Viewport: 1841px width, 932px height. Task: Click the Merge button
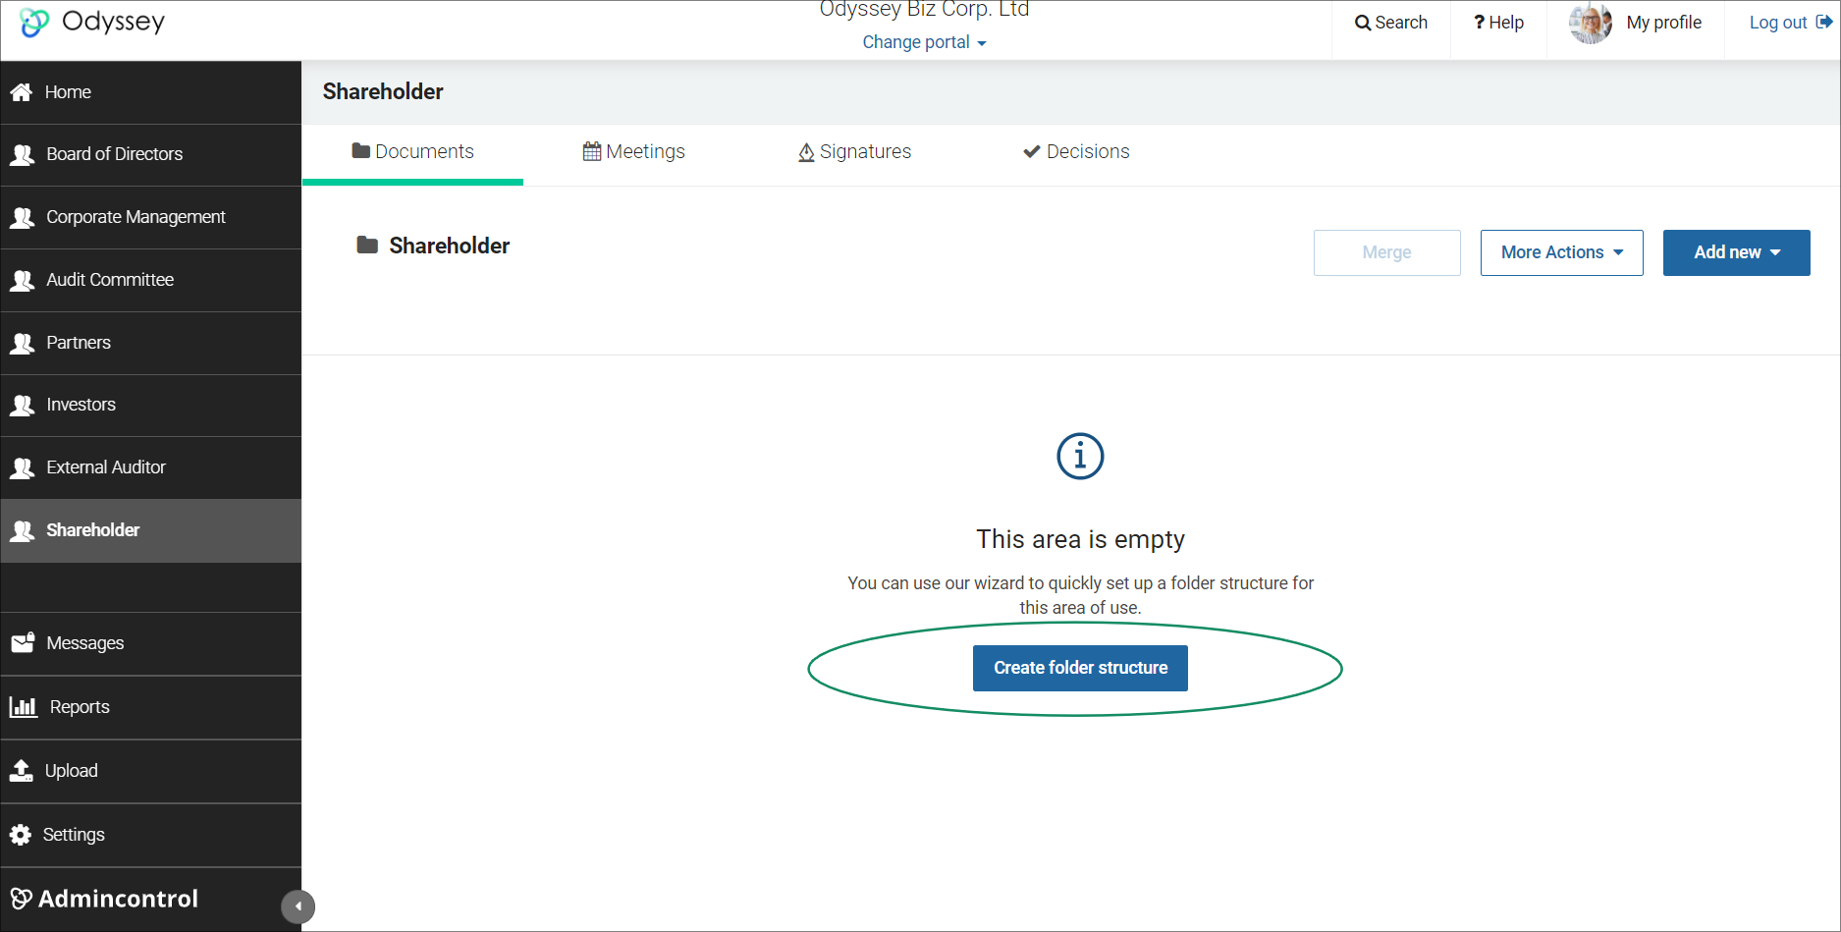tap(1386, 252)
